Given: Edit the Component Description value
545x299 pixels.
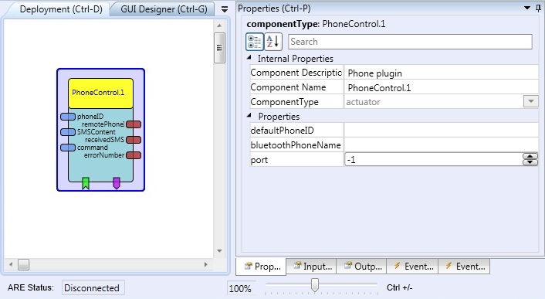Looking at the screenshot, I should click(442, 73).
